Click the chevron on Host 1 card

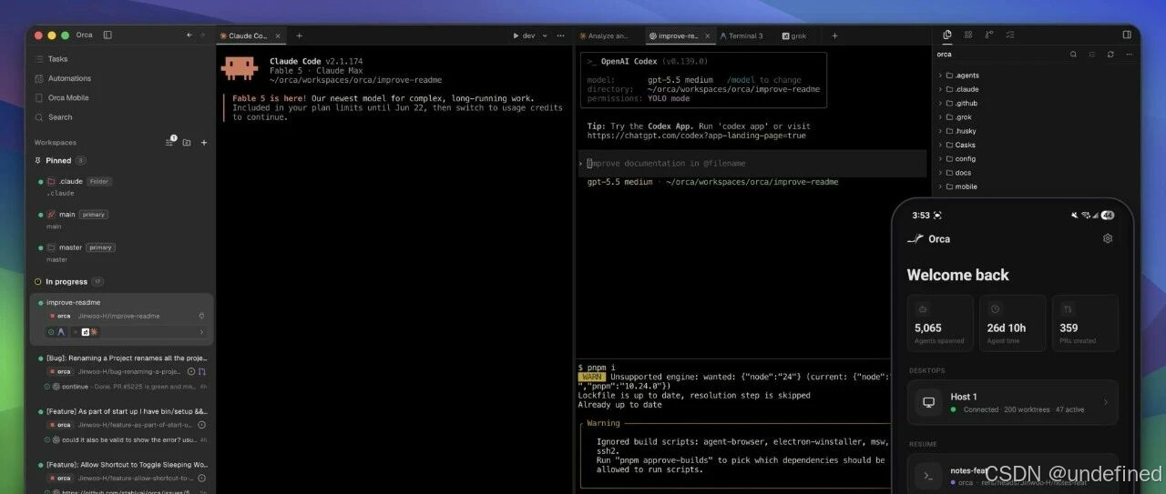pyautogui.click(x=1106, y=402)
